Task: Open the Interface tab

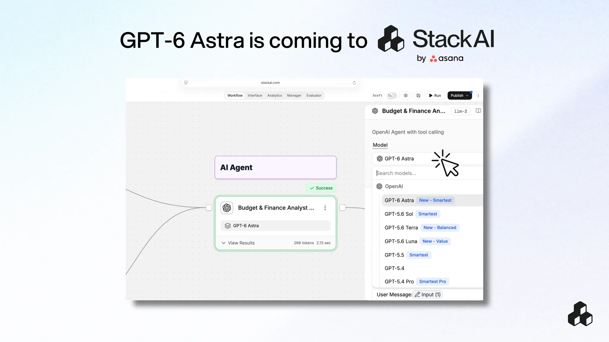Action: (x=255, y=95)
